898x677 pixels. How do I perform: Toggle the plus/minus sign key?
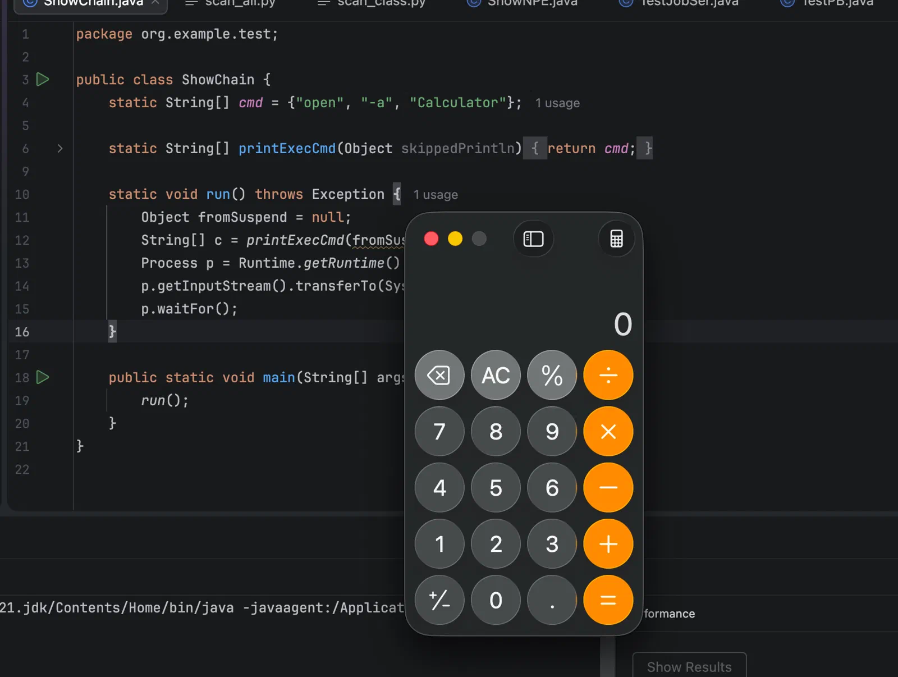(x=439, y=600)
